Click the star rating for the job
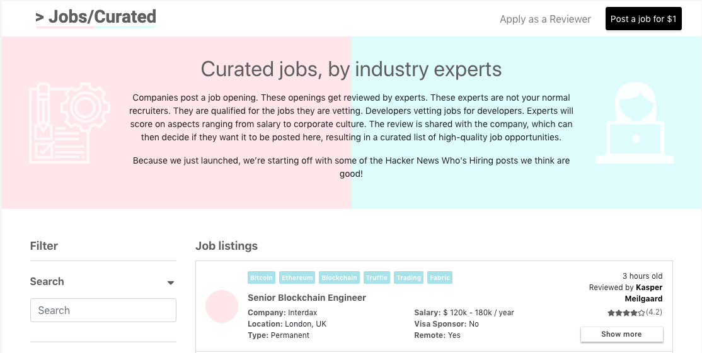702x353 pixels. point(626,312)
